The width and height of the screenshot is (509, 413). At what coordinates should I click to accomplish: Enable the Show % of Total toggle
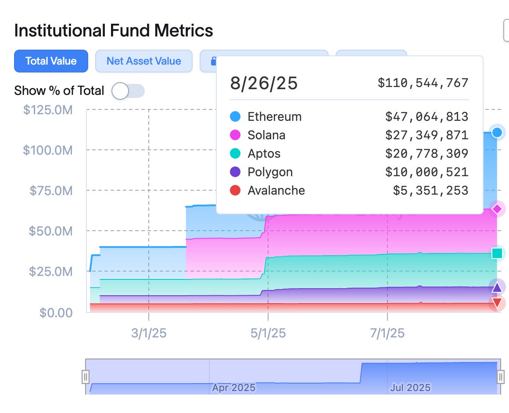point(128,91)
